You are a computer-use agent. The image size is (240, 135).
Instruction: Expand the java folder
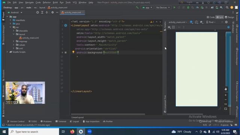click(10, 24)
